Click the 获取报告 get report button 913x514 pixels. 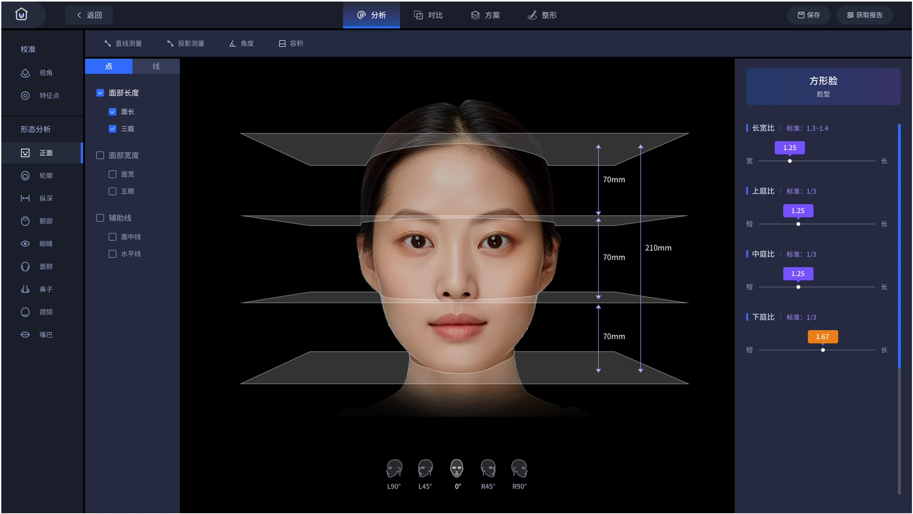pos(864,15)
